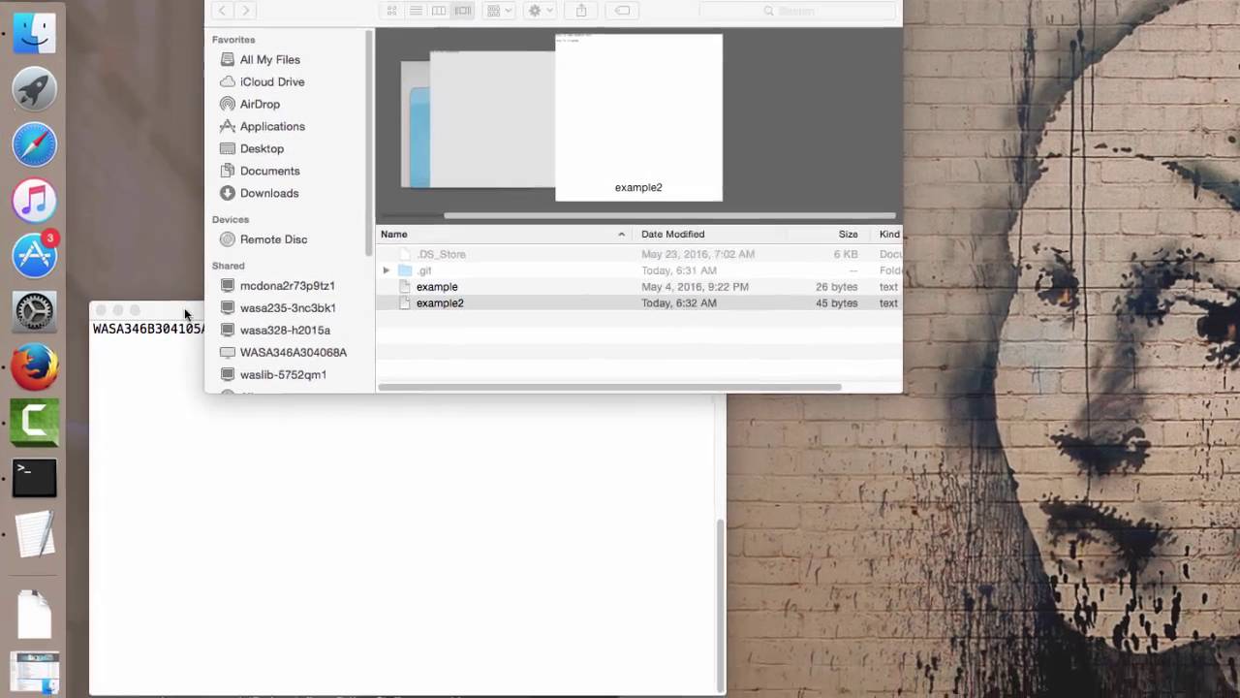Sort files by Date Modified column
This screenshot has height=698, width=1240.
672,234
